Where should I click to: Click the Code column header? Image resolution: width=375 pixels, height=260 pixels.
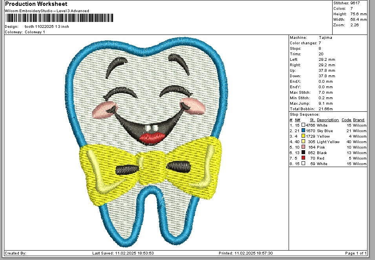coord(346,120)
